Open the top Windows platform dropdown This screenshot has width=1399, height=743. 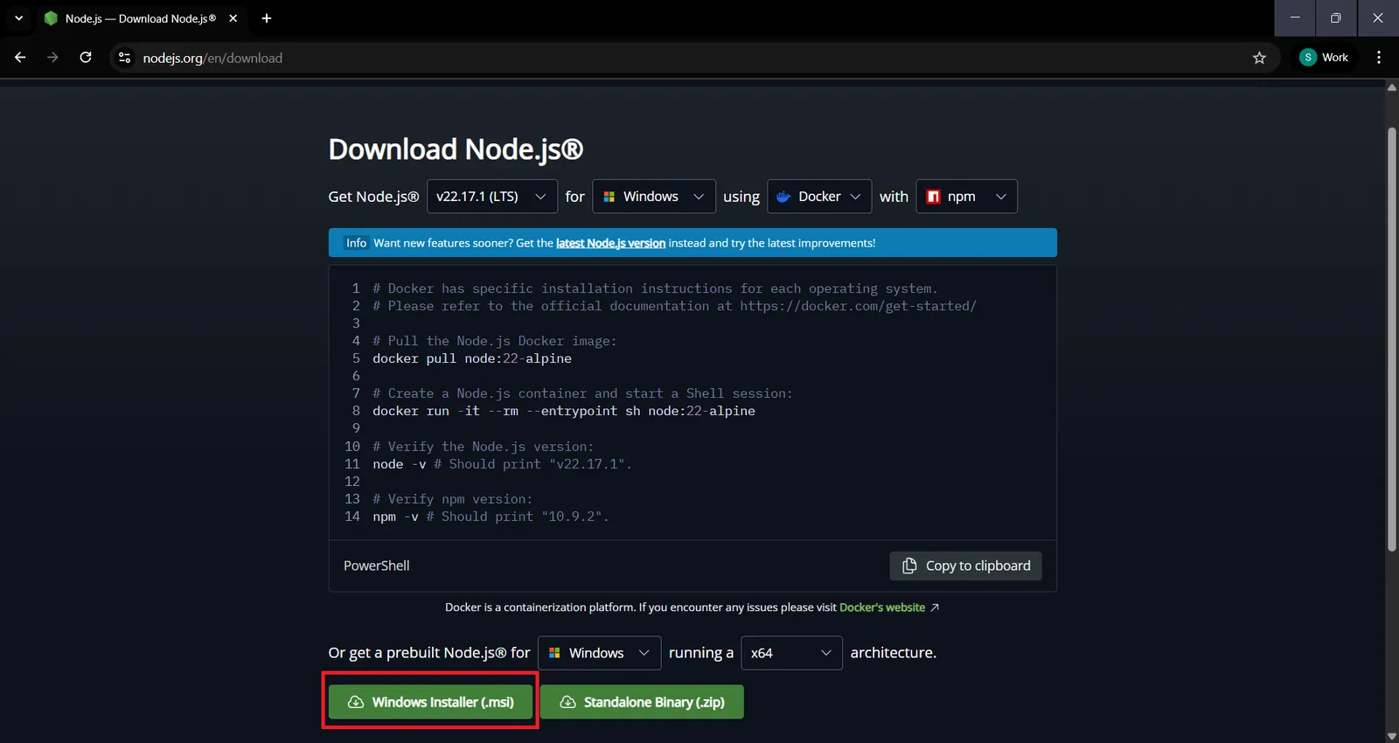pyautogui.click(x=654, y=197)
